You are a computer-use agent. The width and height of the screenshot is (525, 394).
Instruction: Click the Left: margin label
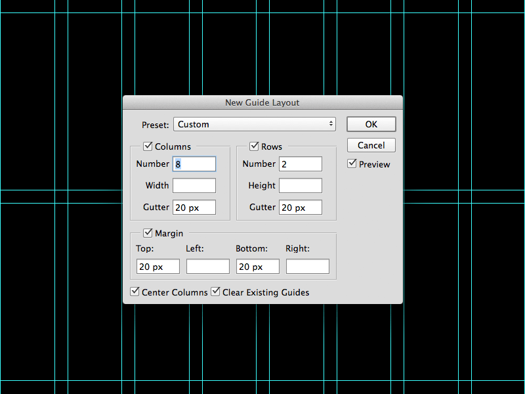click(x=195, y=249)
